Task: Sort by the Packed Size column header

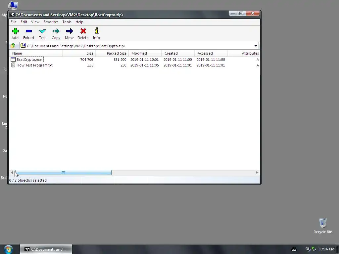Action: 112,53
